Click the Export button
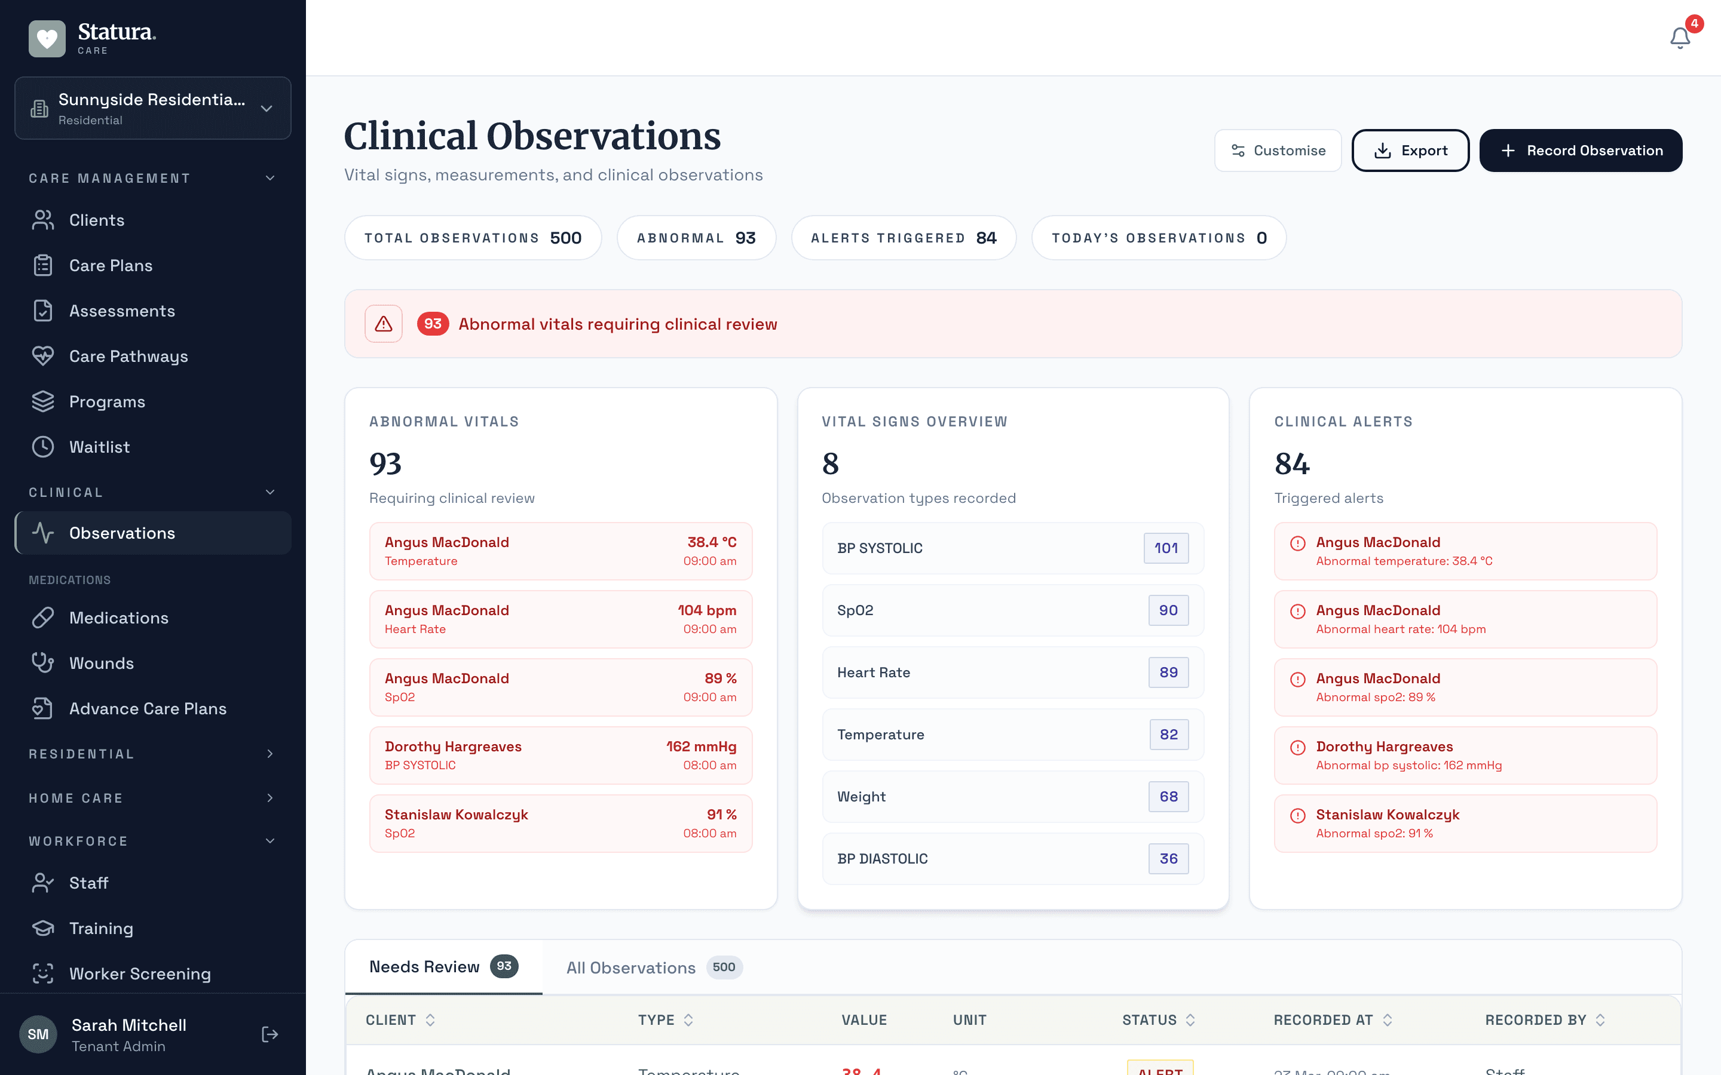Viewport: 1721px width, 1075px height. [1410, 150]
